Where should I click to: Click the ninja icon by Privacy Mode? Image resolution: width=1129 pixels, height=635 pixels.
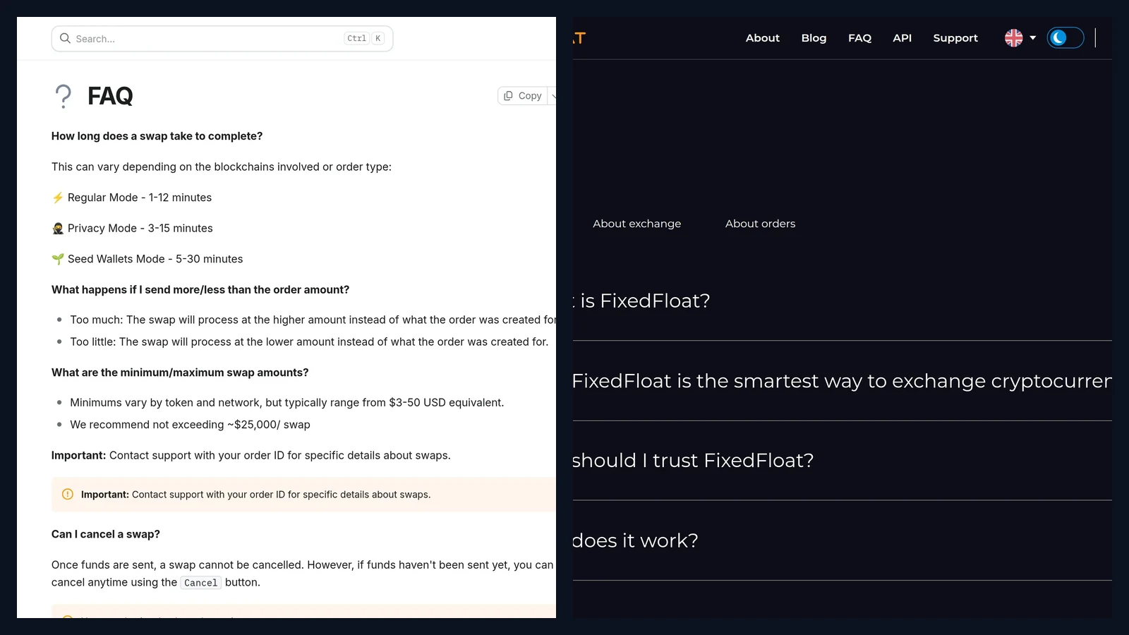(x=58, y=229)
